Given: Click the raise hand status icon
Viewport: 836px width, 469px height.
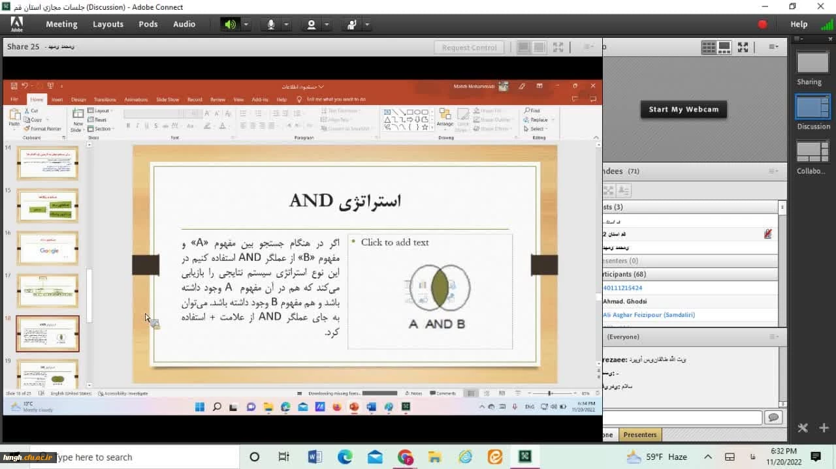Looking at the screenshot, I should click(x=352, y=24).
